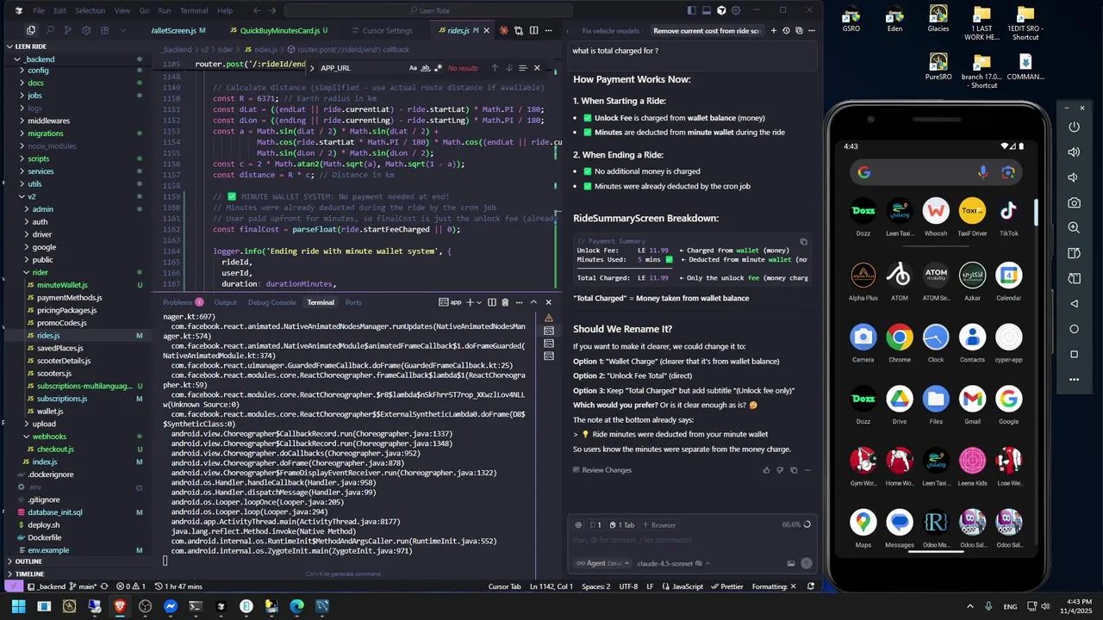1103x620 pixels.
Task: Open Agent mode dropdown
Action: pos(601,563)
